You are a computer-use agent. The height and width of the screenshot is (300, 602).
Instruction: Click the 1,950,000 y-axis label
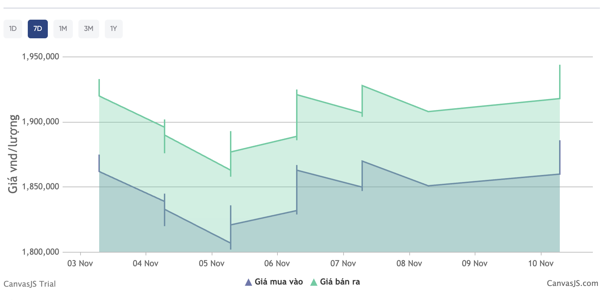point(40,57)
